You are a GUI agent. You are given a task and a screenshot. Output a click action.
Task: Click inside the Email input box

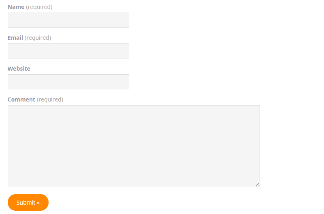click(x=68, y=51)
